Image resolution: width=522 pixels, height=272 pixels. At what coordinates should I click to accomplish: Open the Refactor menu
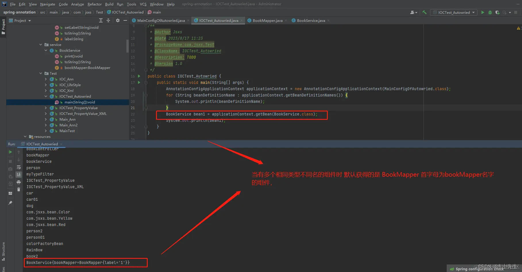pos(95,4)
